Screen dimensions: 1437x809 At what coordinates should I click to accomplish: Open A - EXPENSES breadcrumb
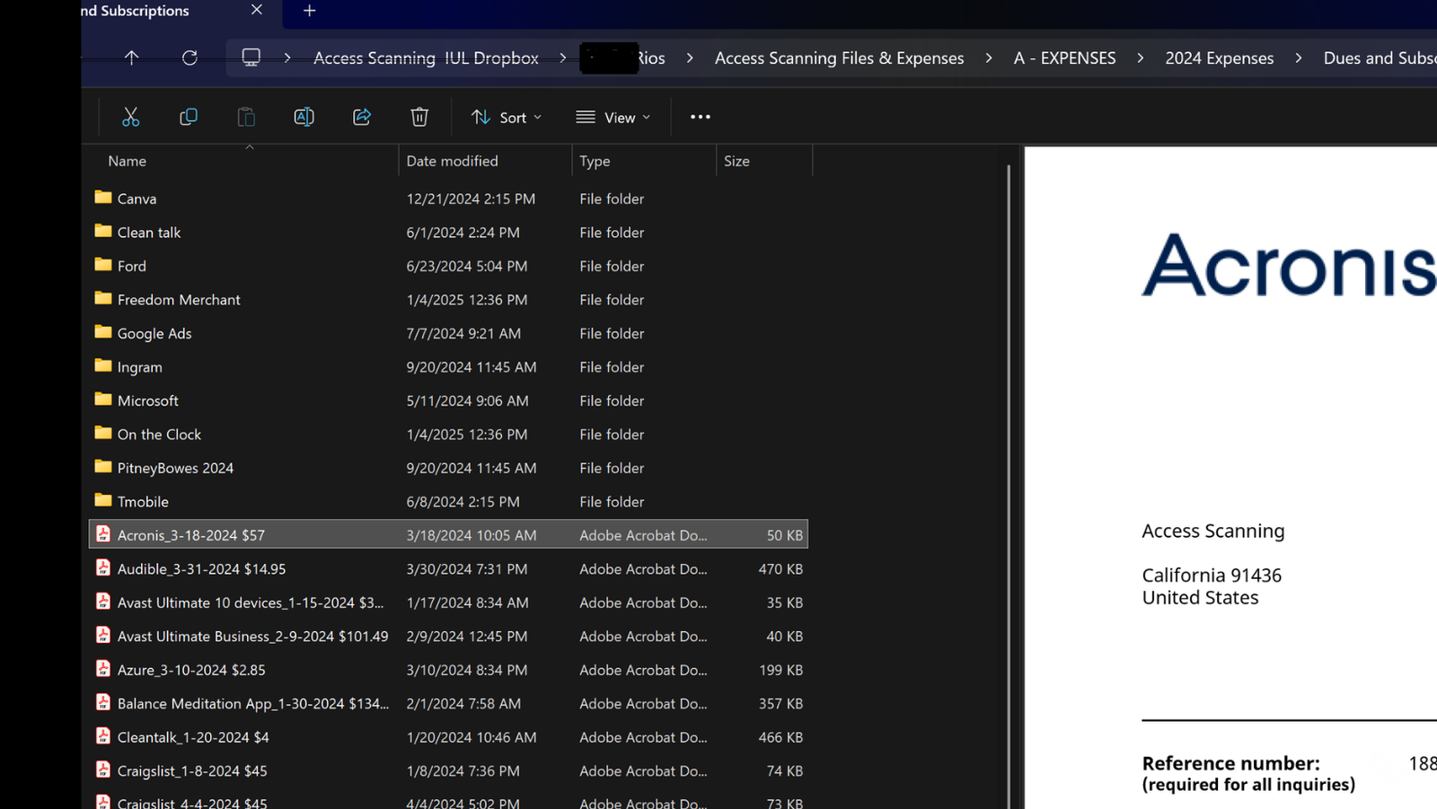coord(1064,58)
